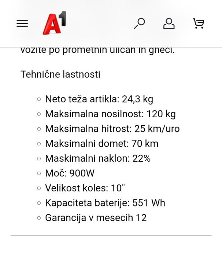Screen dimensions: 222x253
Task: Click the 'Garancija v mesecih 12' entry
Action: pos(96,218)
